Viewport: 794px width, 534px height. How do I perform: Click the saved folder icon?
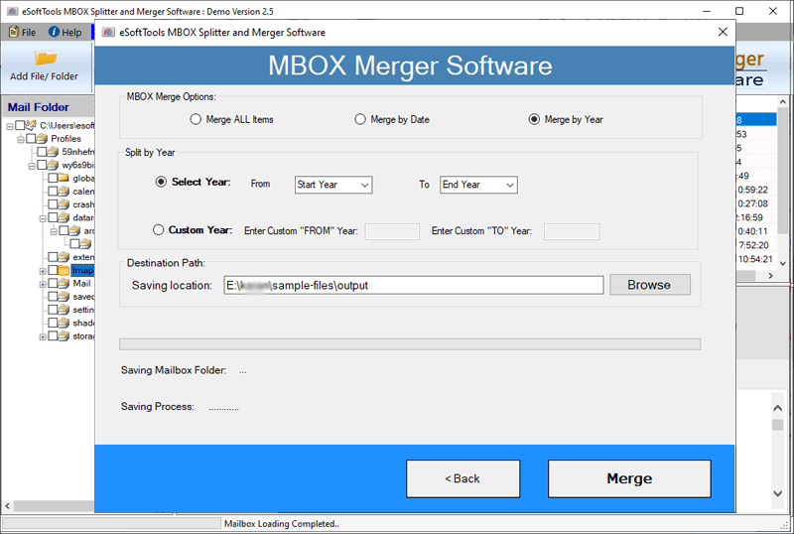pyautogui.click(x=64, y=297)
